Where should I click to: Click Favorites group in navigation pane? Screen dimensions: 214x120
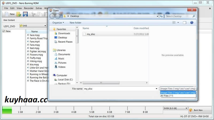click(x=61, y=29)
